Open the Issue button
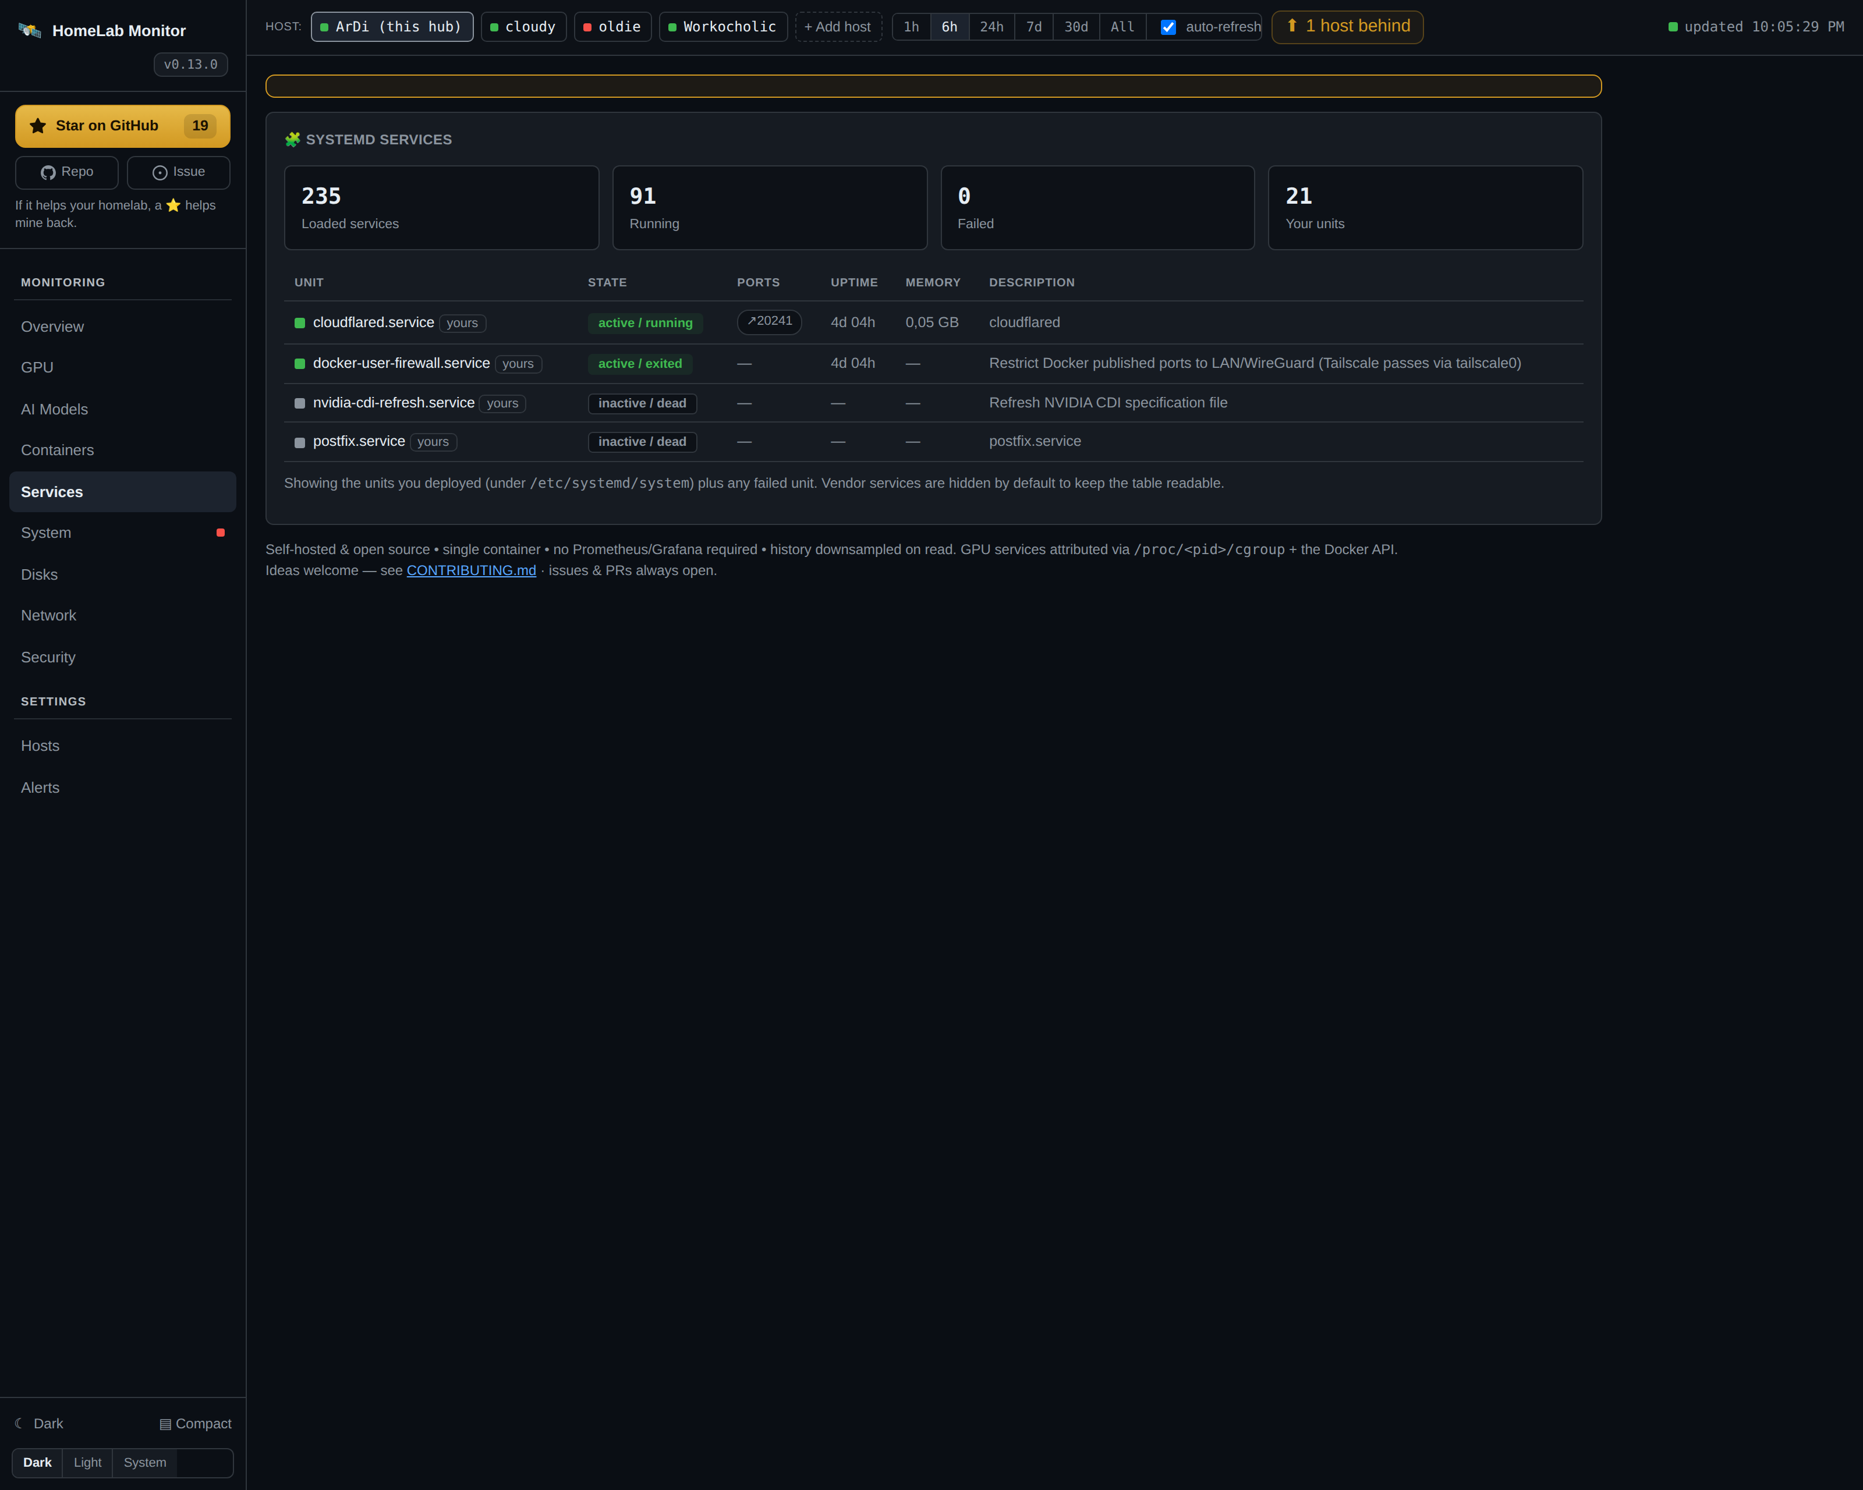This screenshot has width=1863, height=1490. point(179,172)
